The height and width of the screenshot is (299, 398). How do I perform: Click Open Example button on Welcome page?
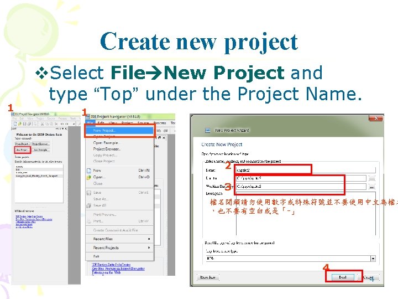coord(41,150)
